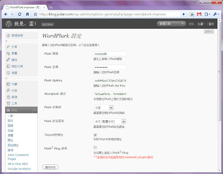
Task: Open the first Settings submenu item
Action: point(10,116)
